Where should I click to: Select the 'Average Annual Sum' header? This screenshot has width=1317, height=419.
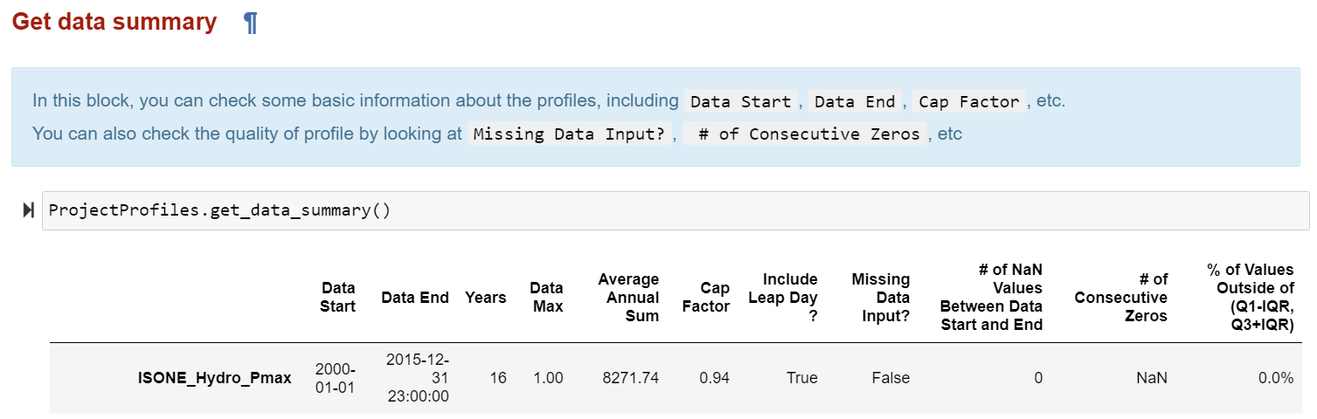pyautogui.click(x=628, y=297)
